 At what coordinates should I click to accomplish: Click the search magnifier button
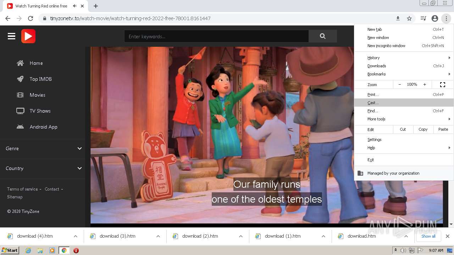pos(322,36)
